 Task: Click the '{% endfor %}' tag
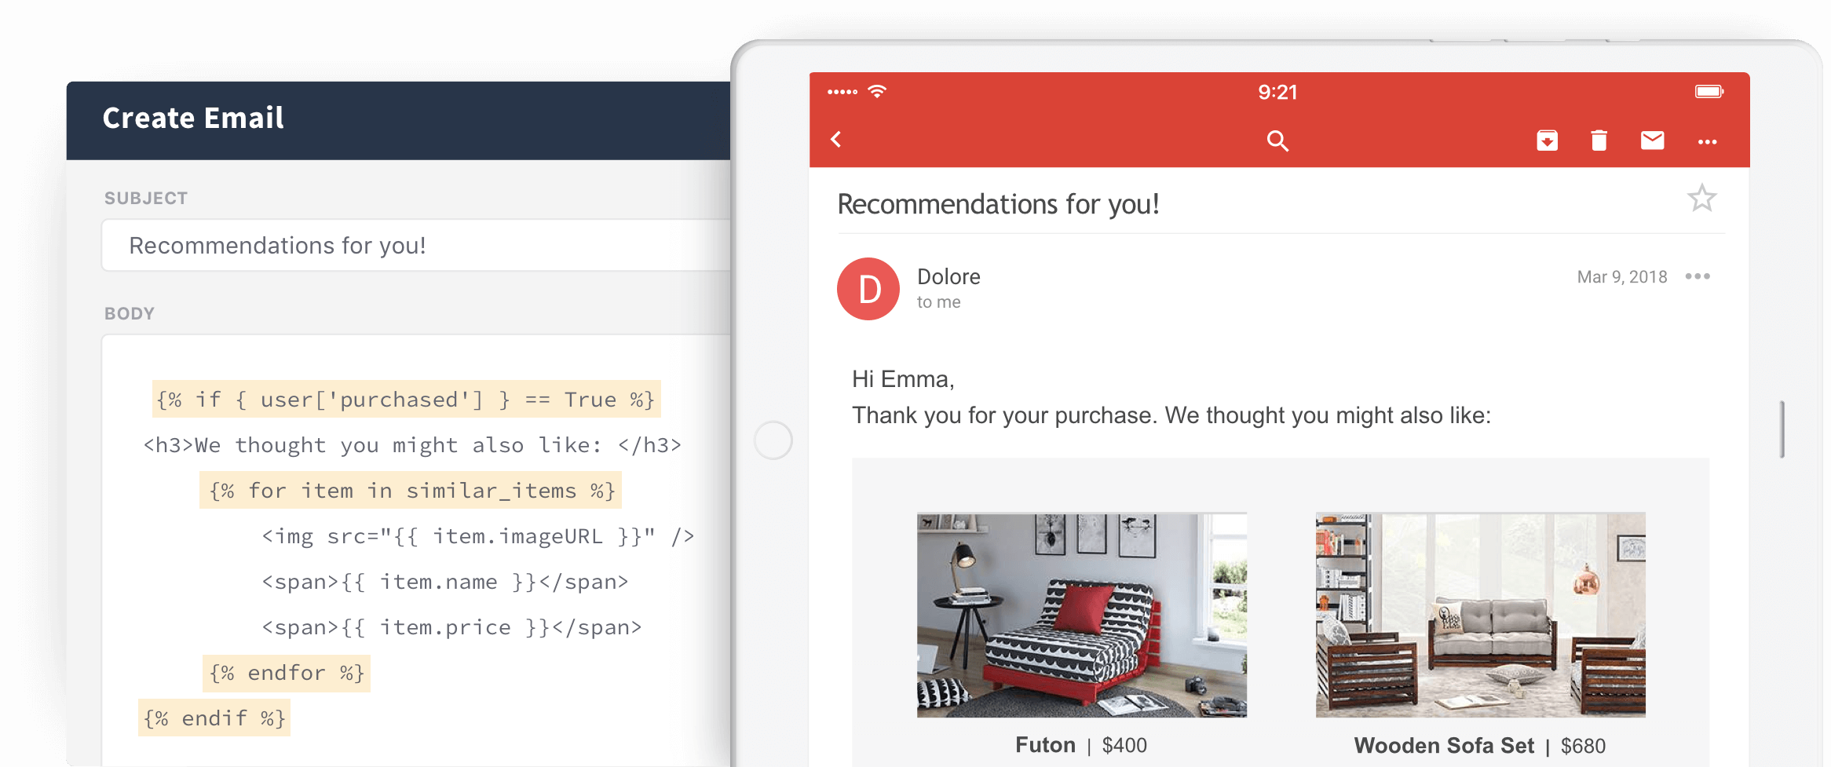pos(286,673)
